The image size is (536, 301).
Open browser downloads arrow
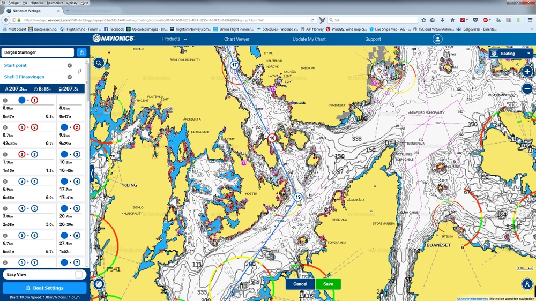coord(442,20)
